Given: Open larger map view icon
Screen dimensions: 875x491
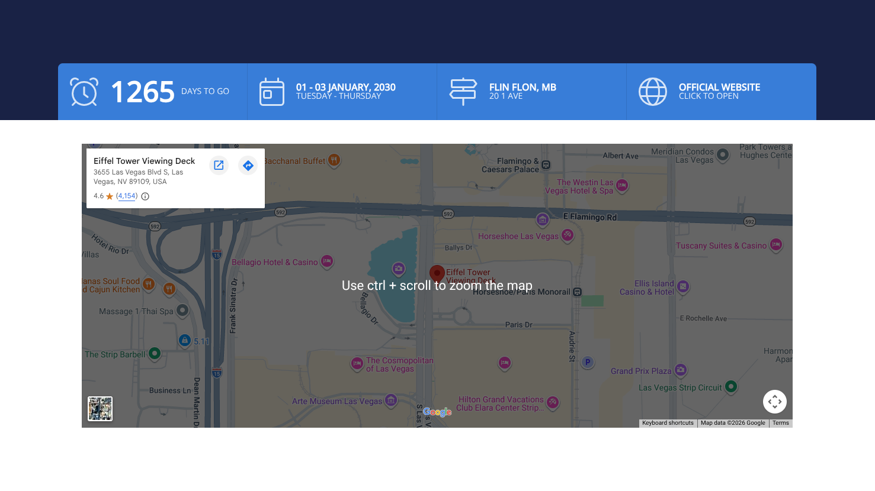Looking at the screenshot, I should (x=219, y=165).
